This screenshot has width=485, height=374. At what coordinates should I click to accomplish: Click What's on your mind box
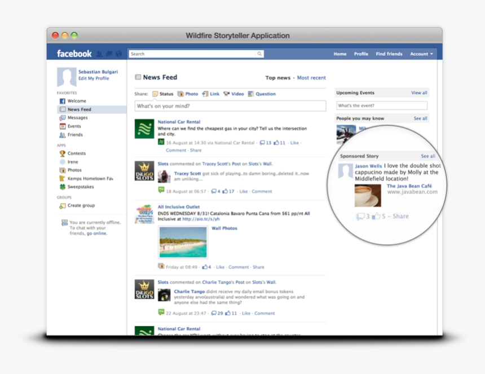click(230, 106)
